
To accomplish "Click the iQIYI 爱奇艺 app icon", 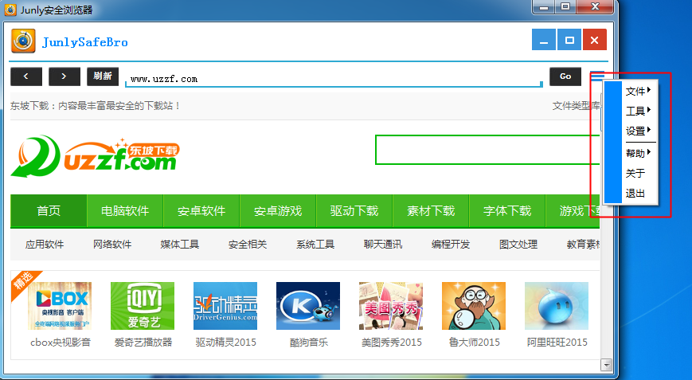I will click(x=143, y=306).
